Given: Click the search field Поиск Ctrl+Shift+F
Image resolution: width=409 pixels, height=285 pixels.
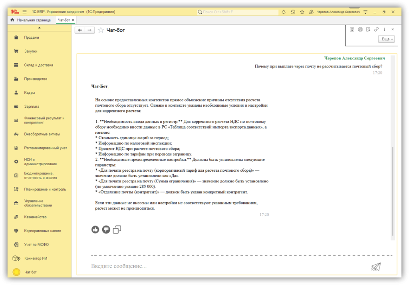Looking at the screenshot, I should (x=238, y=12).
